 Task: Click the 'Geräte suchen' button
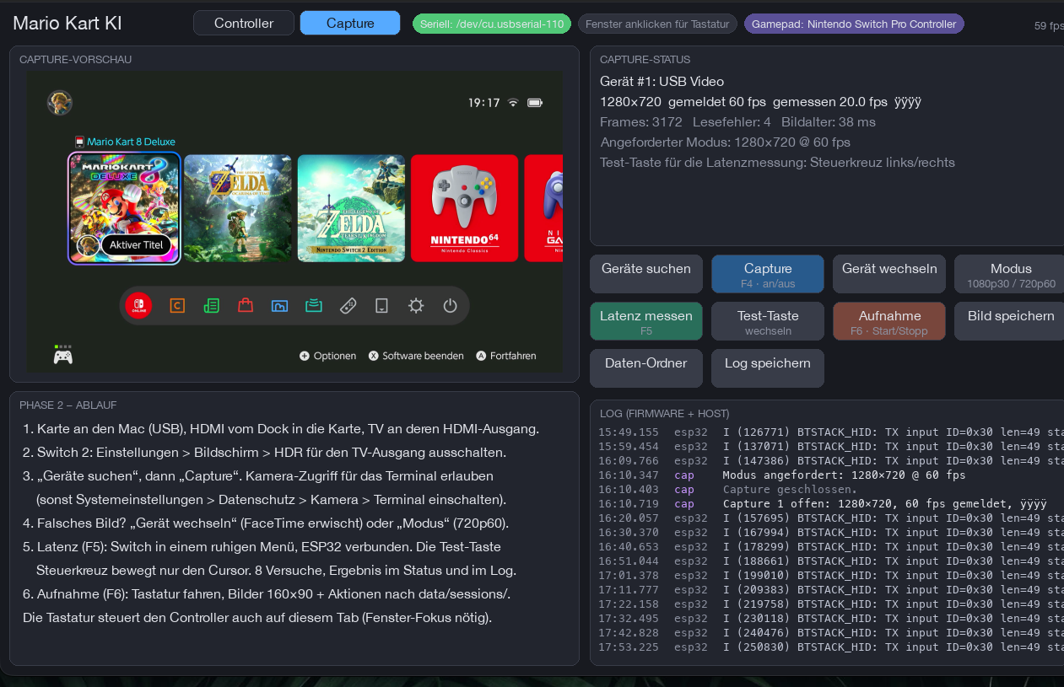[x=646, y=275]
